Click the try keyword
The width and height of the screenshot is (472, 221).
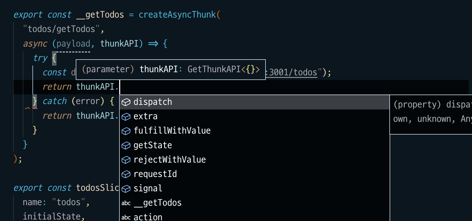41,58
